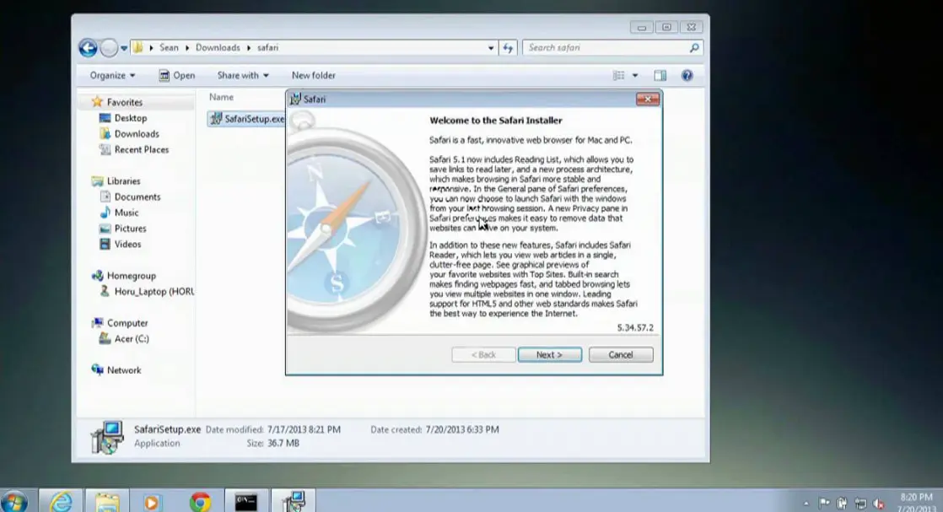The width and height of the screenshot is (943, 512).
Task: Select Favorites in the navigation pane
Action: point(125,102)
